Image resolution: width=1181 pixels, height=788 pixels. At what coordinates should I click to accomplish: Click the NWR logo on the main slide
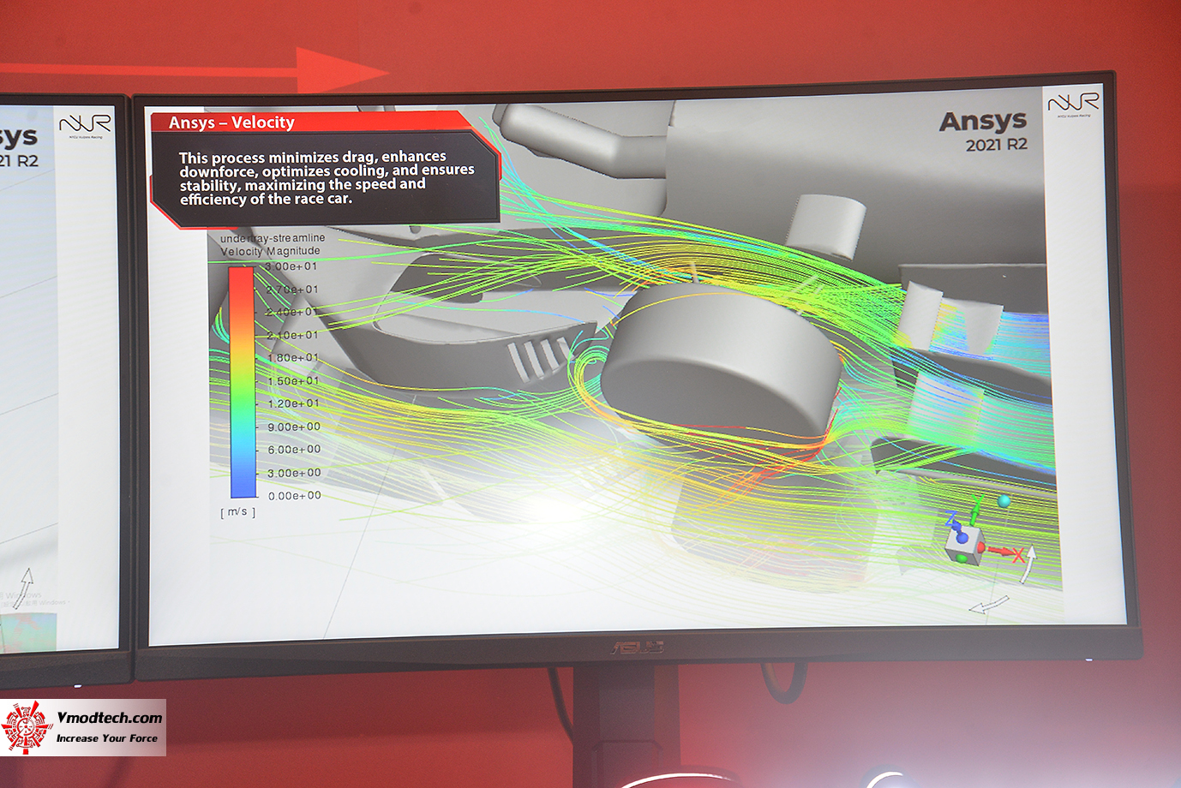tap(1073, 104)
